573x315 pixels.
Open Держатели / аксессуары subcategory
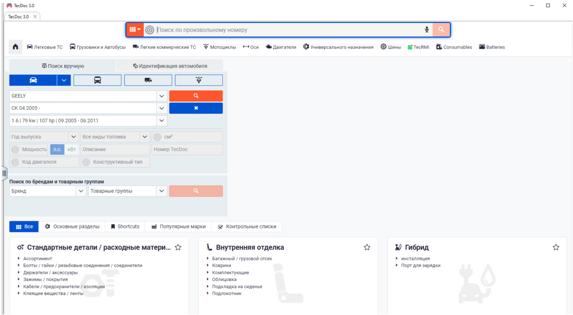click(50, 272)
